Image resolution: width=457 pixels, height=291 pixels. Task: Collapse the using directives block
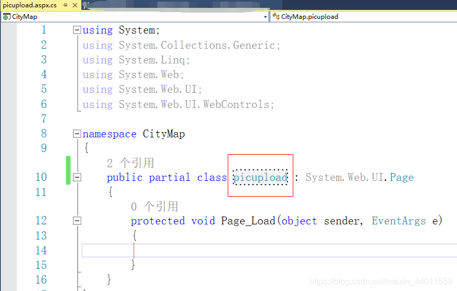77,30
